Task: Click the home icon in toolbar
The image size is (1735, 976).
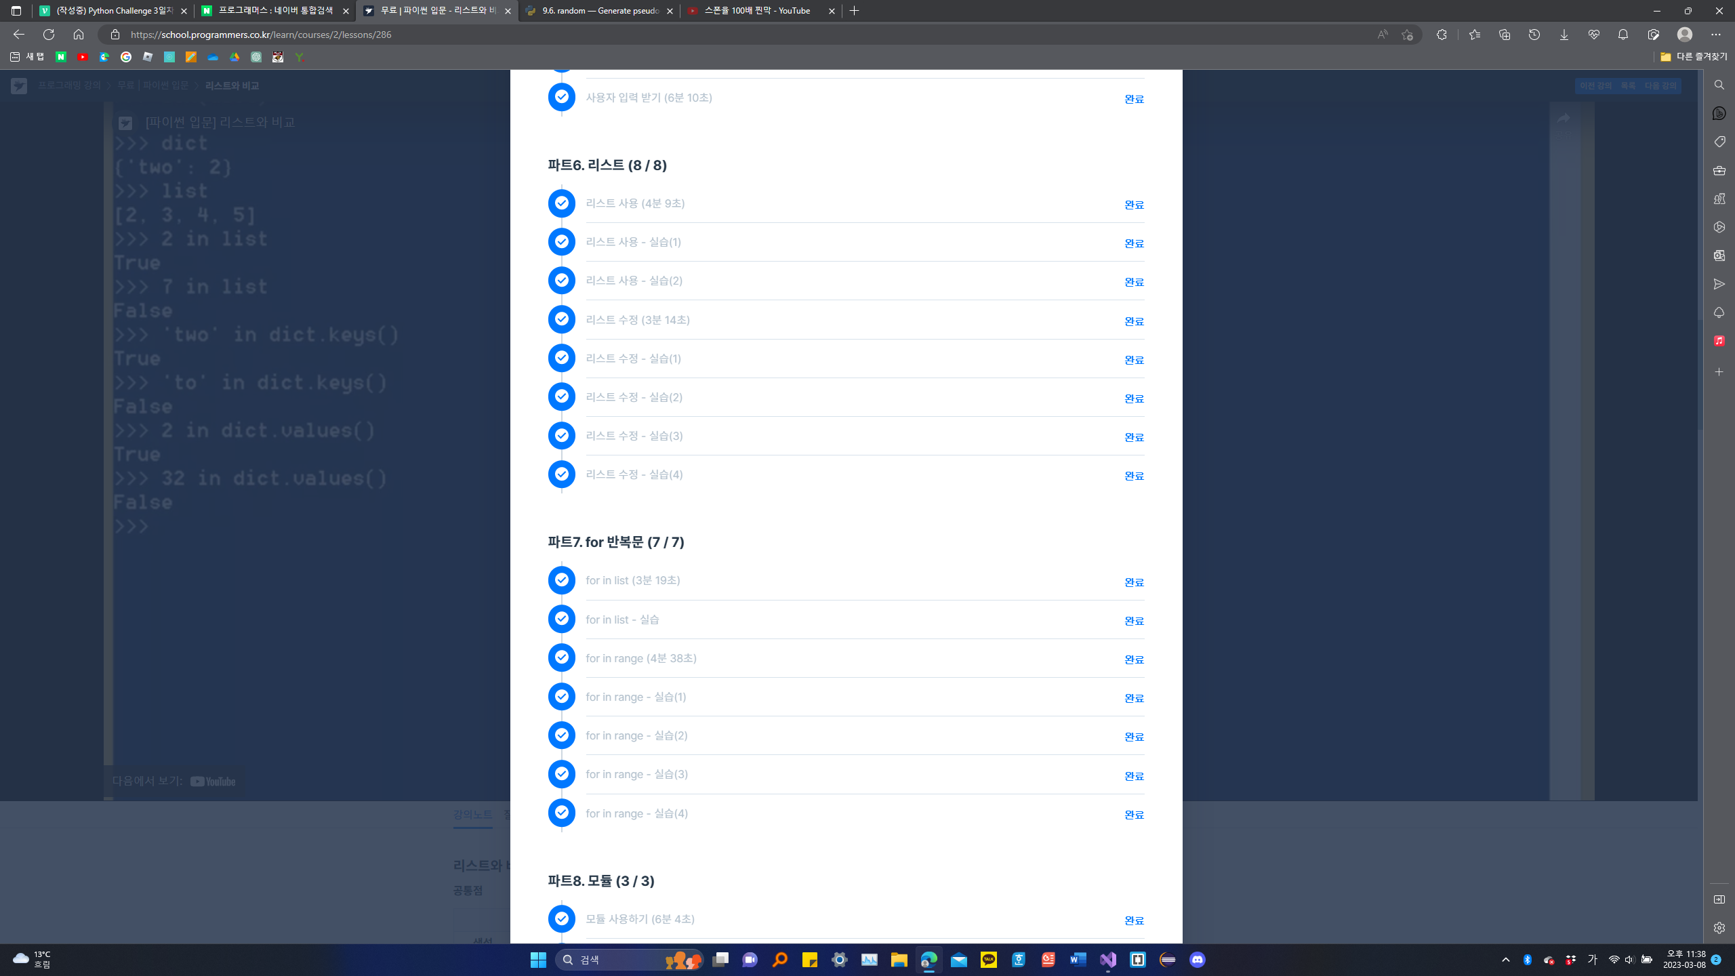Action: [x=79, y=35]
